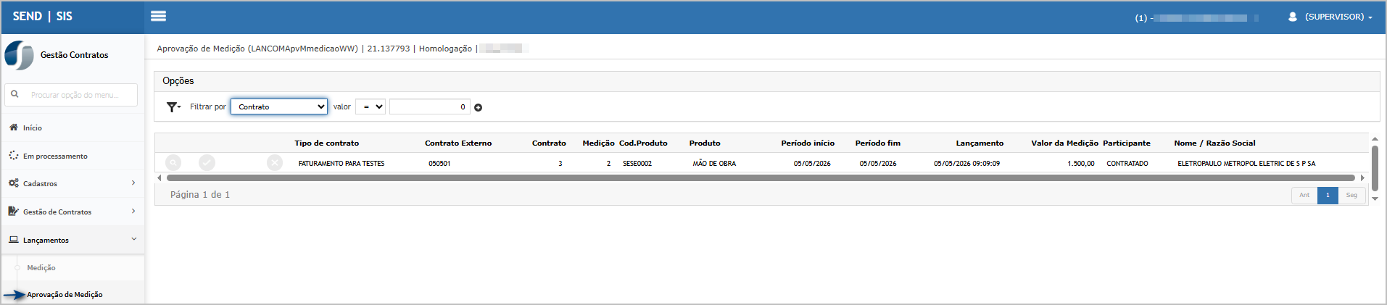Click the Período fim column header
The image size is (1387, 305).
[x=877, y=143]
